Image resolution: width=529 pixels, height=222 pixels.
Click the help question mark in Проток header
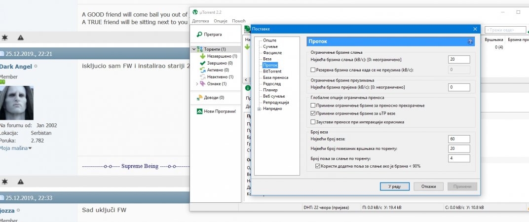tap(470, 42)
